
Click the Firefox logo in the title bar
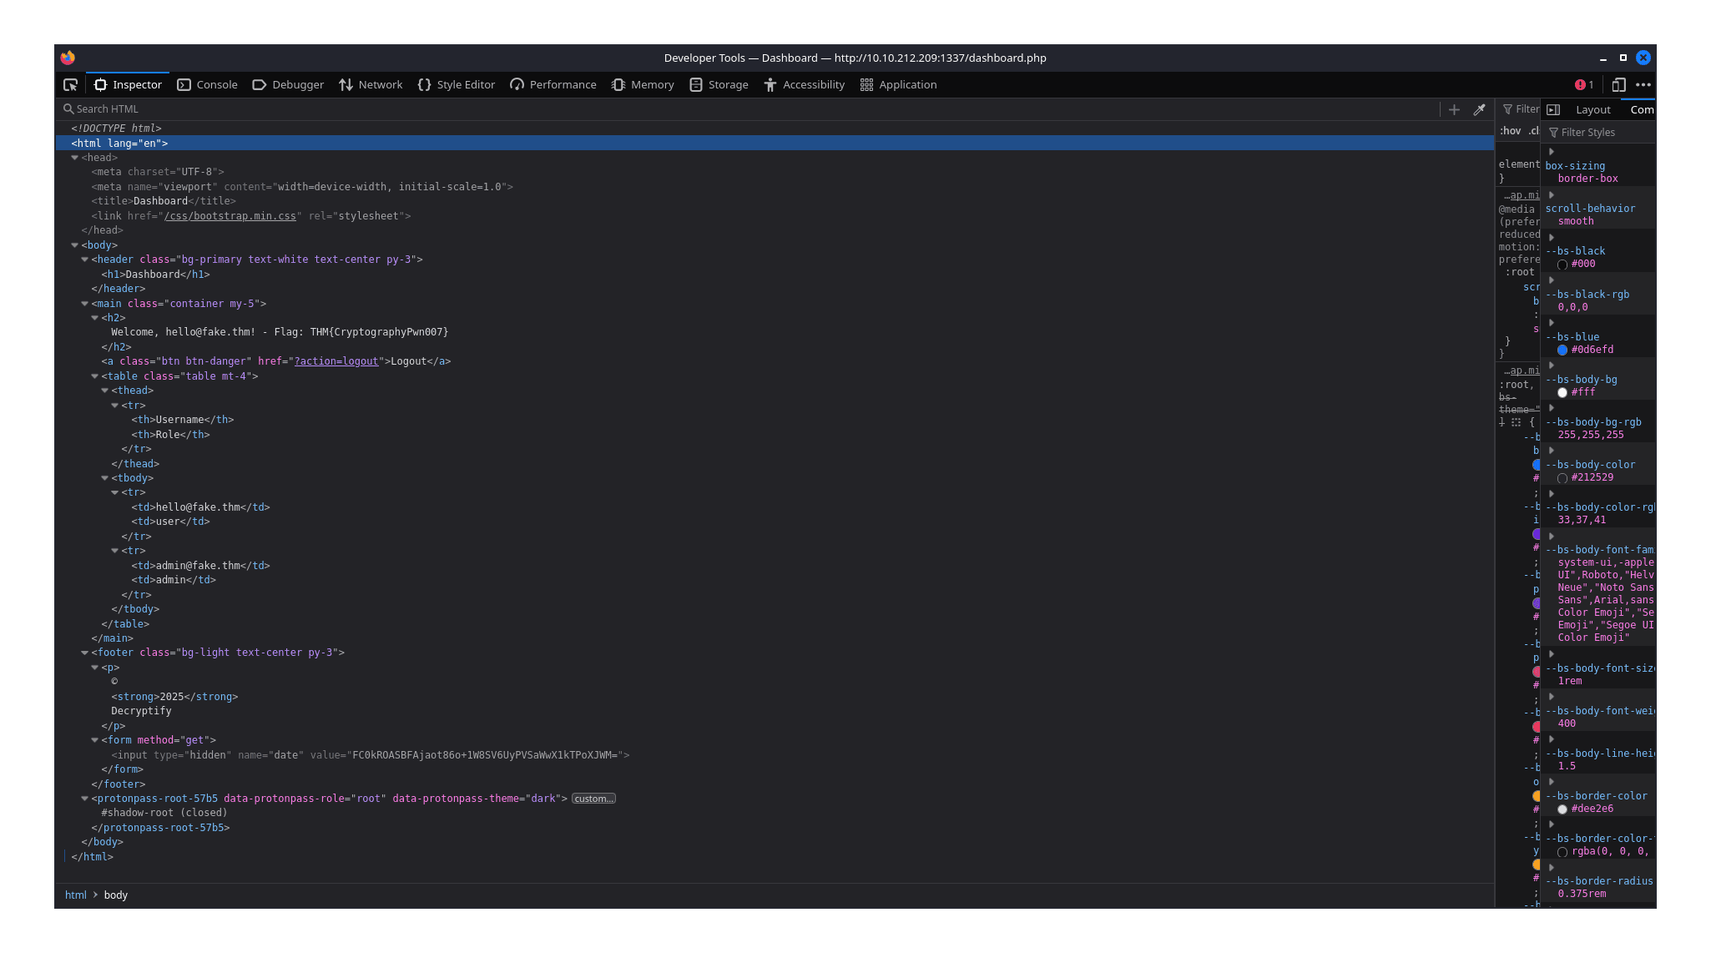coord(68,58)
